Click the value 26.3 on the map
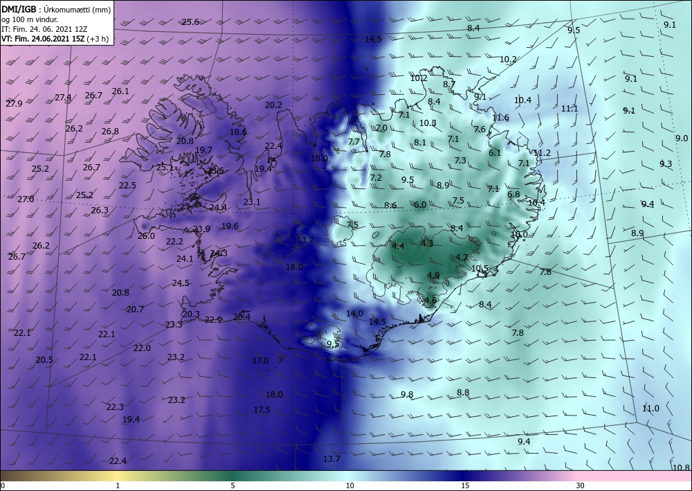This screenshot has height=491, width=692. click(100, 210)
